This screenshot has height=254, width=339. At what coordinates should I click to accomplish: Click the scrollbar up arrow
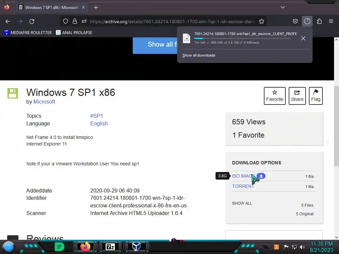pyautogui.click(x=336, y=40)
